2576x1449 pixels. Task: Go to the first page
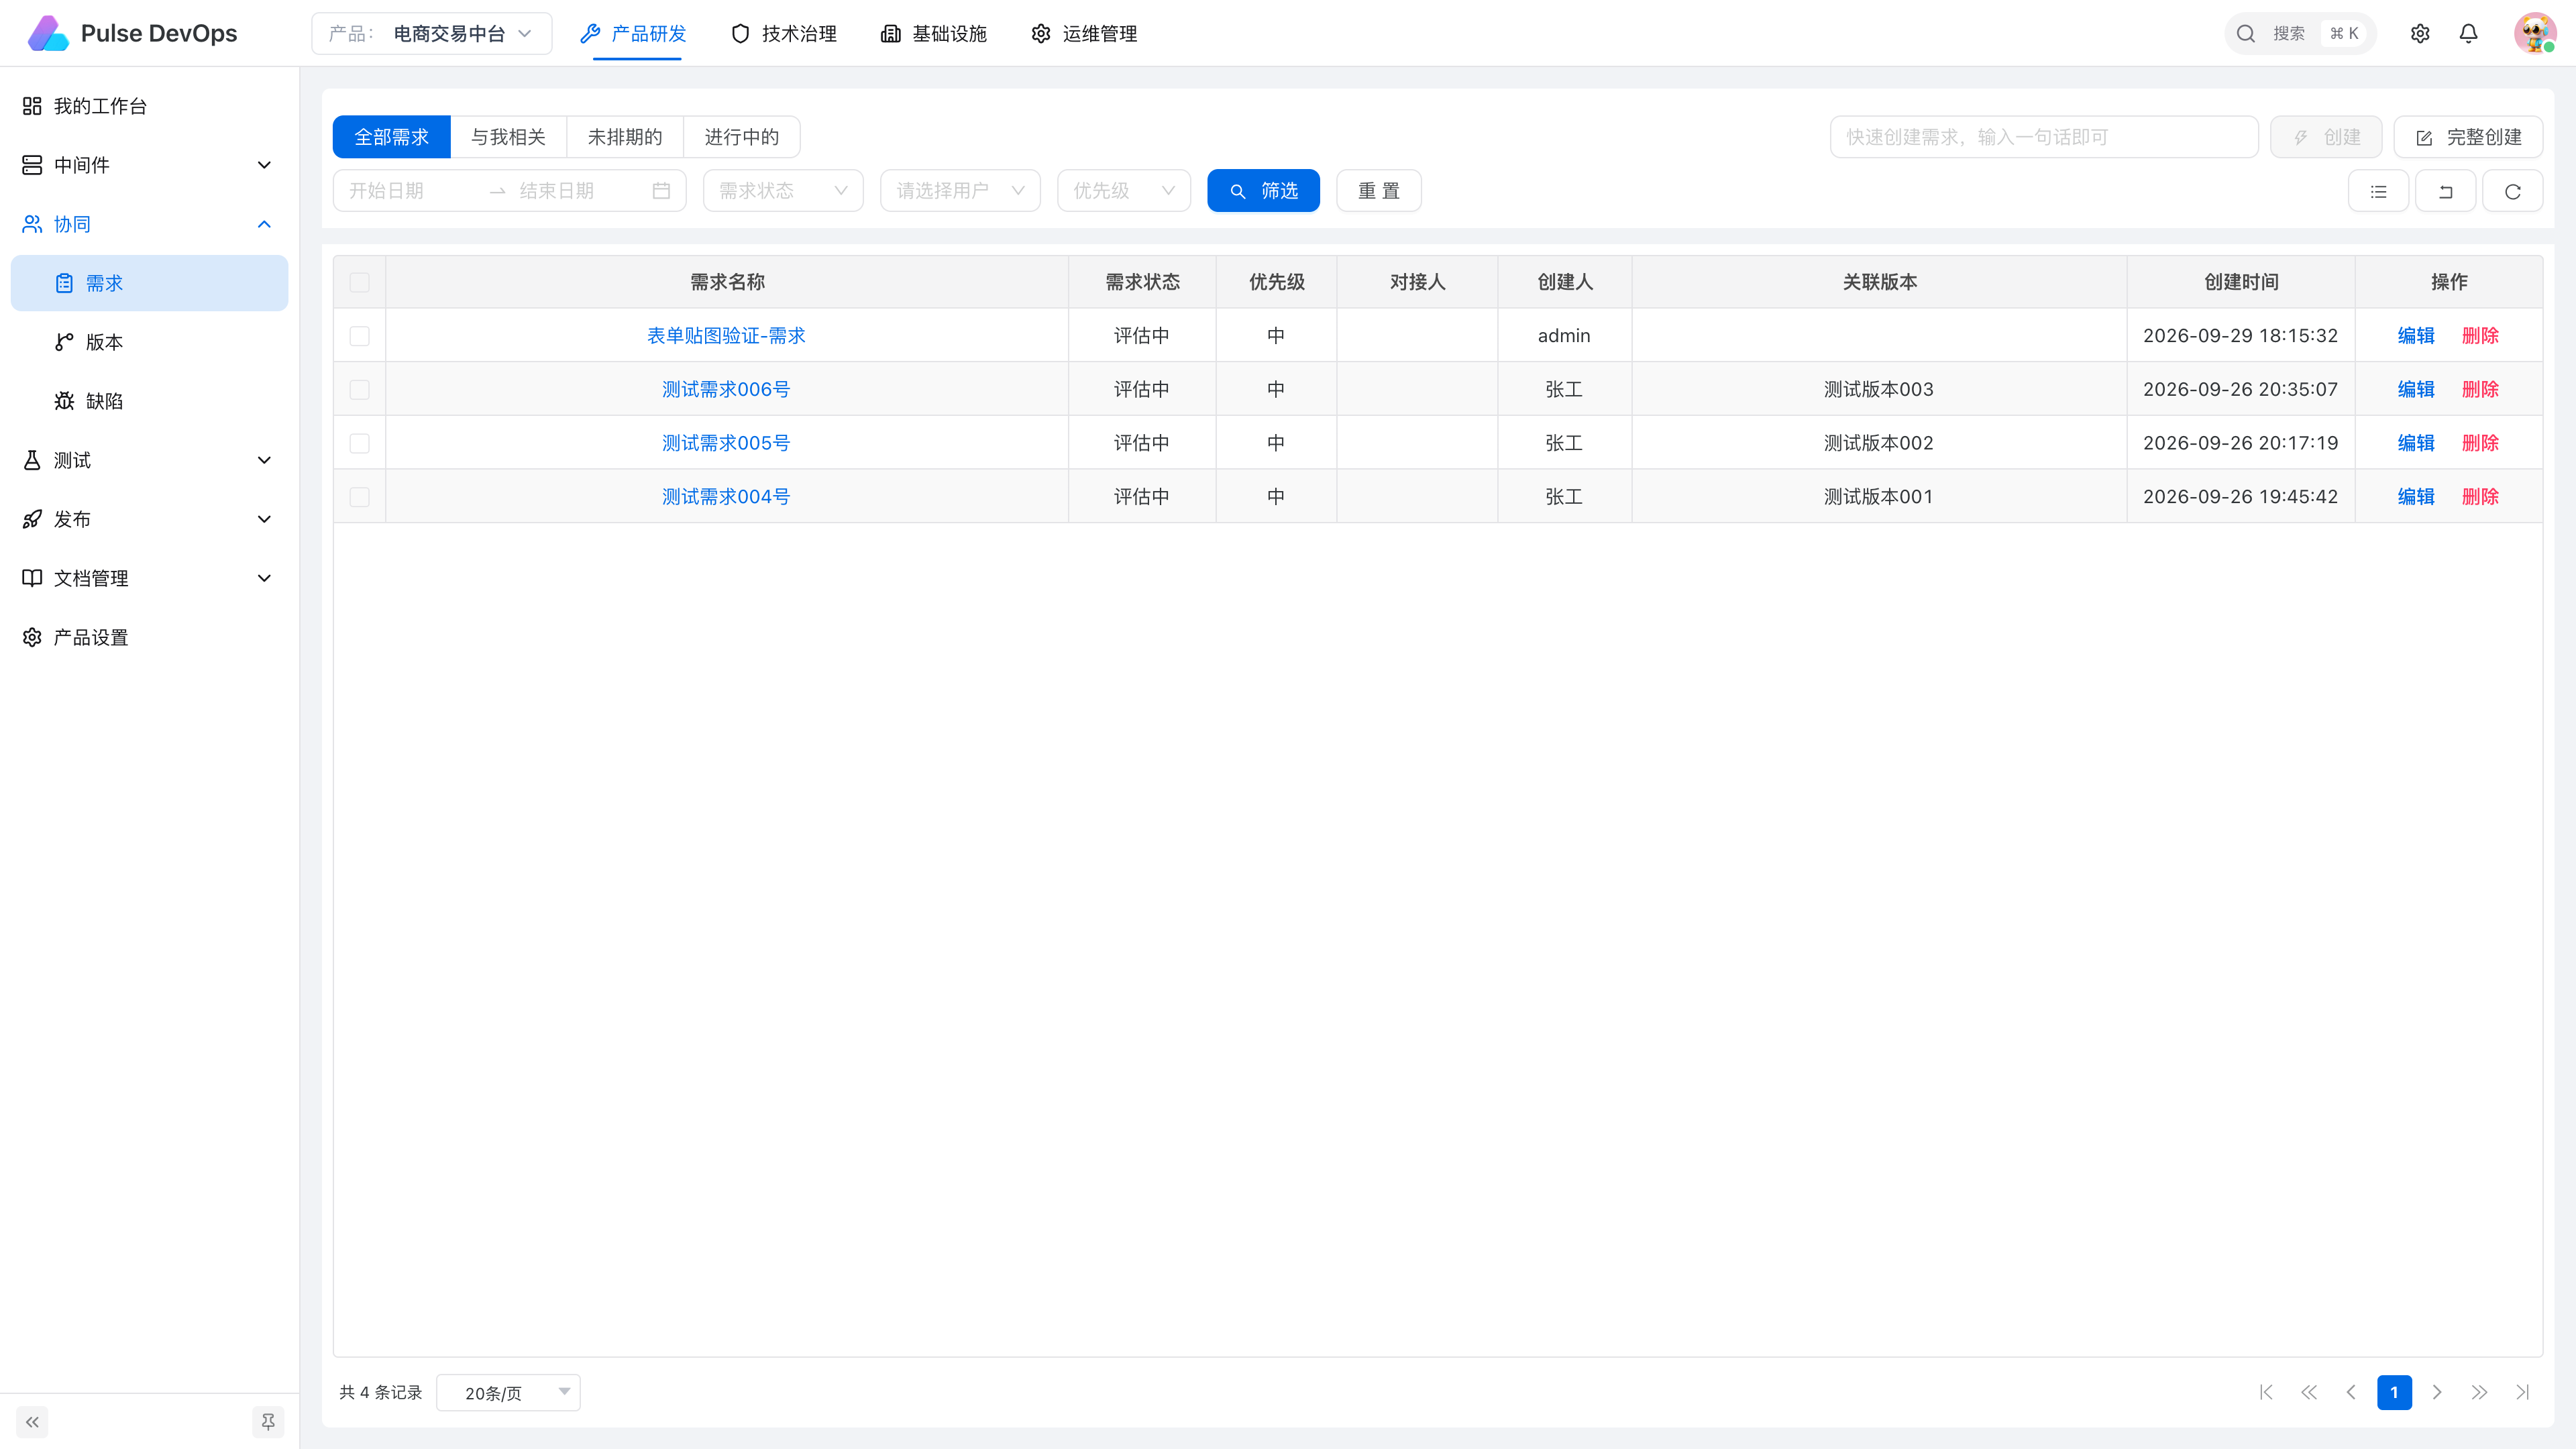click(2266, 1392)
